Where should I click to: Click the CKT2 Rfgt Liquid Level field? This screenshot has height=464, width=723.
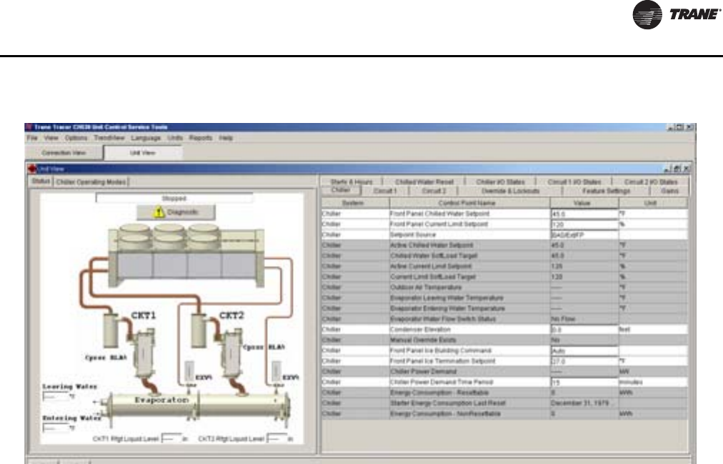tap(276, 438)
